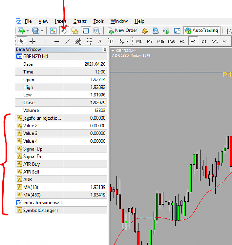Select the Trendline tool
This screenshot has width=232, height=245.
(67, 41)
